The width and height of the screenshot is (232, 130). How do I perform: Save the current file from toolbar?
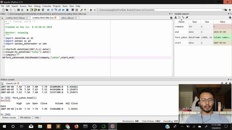point(11,10)
